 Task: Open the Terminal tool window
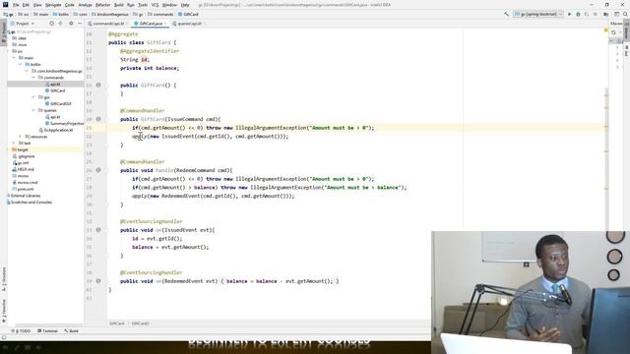pyautogui.click(x=47, y=331)
